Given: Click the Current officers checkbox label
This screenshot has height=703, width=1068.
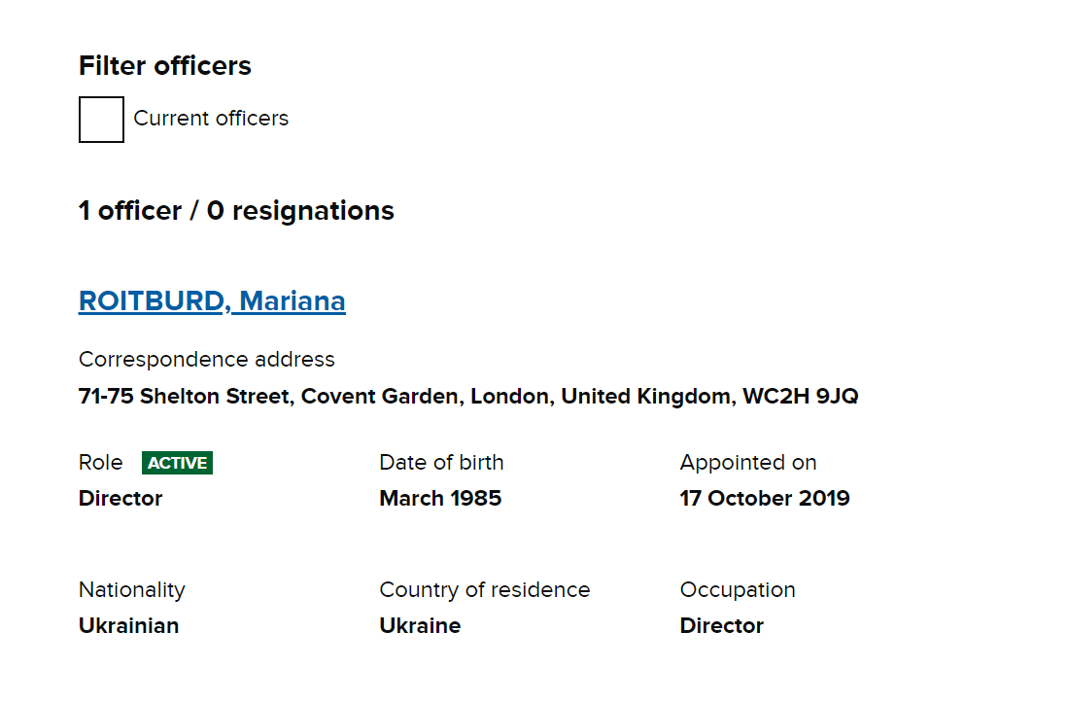Looking at the screenshot, I should (x=211, y=119).
